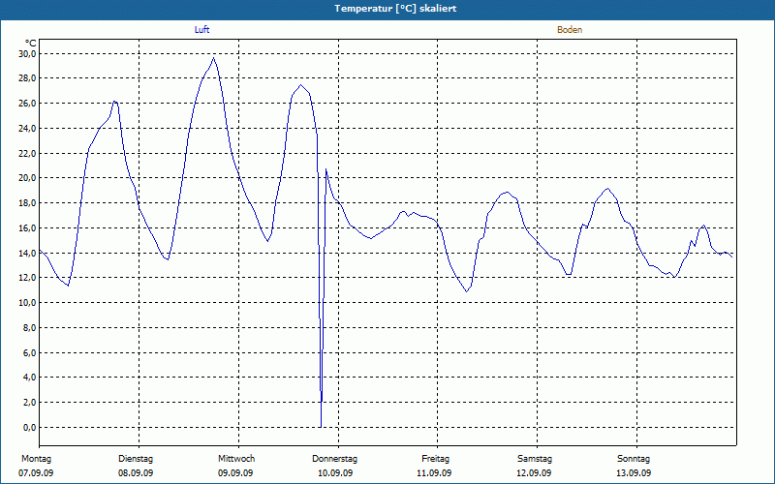
Task: Click the 14,0 y-axis value
Action: (x=29, y=253)
